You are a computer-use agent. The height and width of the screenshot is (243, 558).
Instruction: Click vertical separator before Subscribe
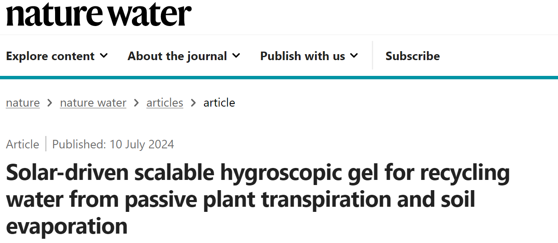[x=373, y=55]
